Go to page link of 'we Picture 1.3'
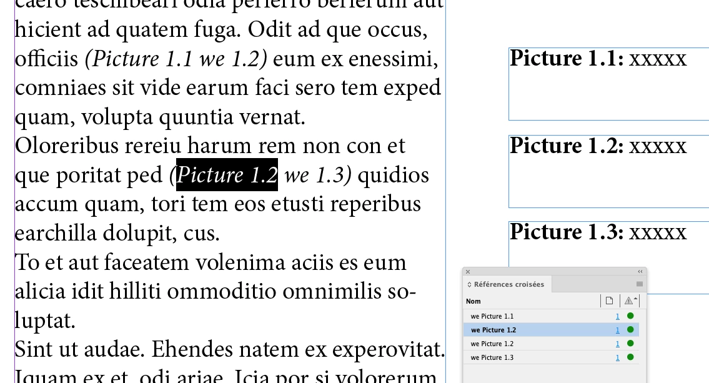The height and width of the screenshot is (383, 709). tap(617, 357)
